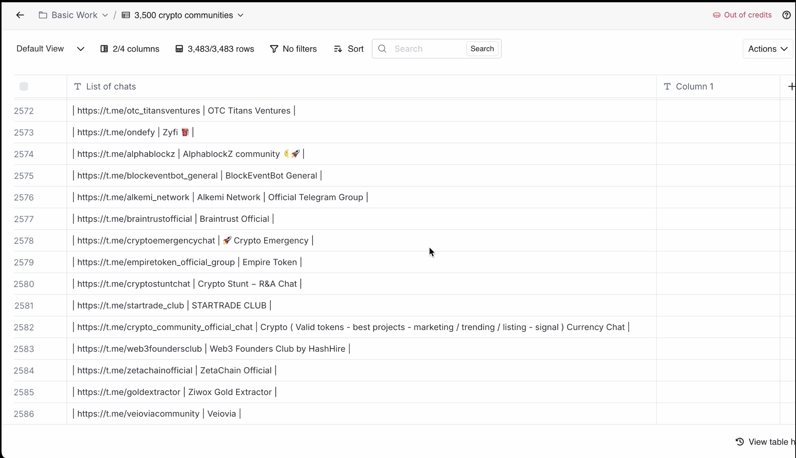Click the View table history link
This screenshot has width=796, height=458.
pyautogui.click(x=765, y=442)
